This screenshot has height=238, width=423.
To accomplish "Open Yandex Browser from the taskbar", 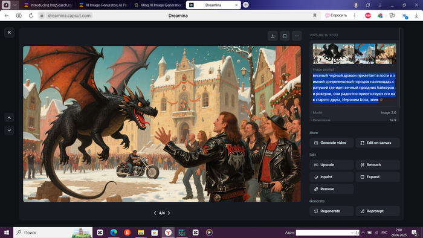I will (168, 233).
